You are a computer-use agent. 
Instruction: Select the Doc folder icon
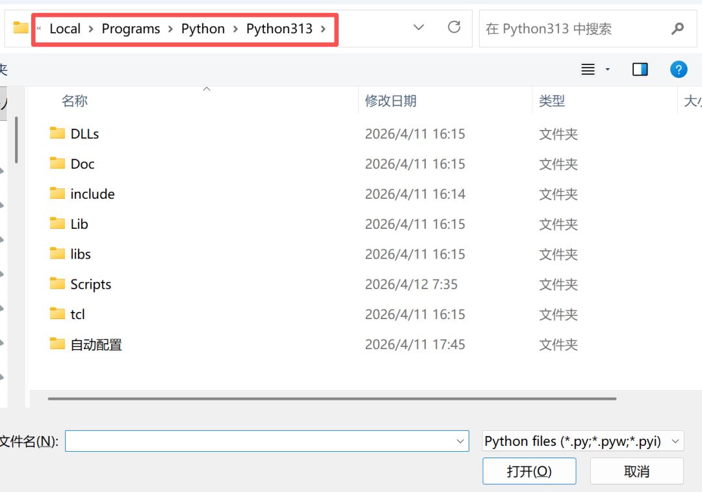point(57,163)
